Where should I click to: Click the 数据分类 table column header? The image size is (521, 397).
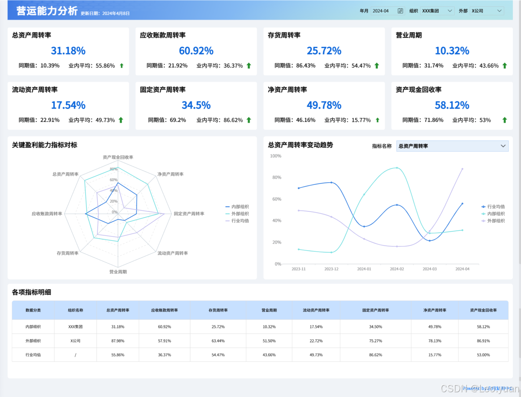(x=33, y=310)
